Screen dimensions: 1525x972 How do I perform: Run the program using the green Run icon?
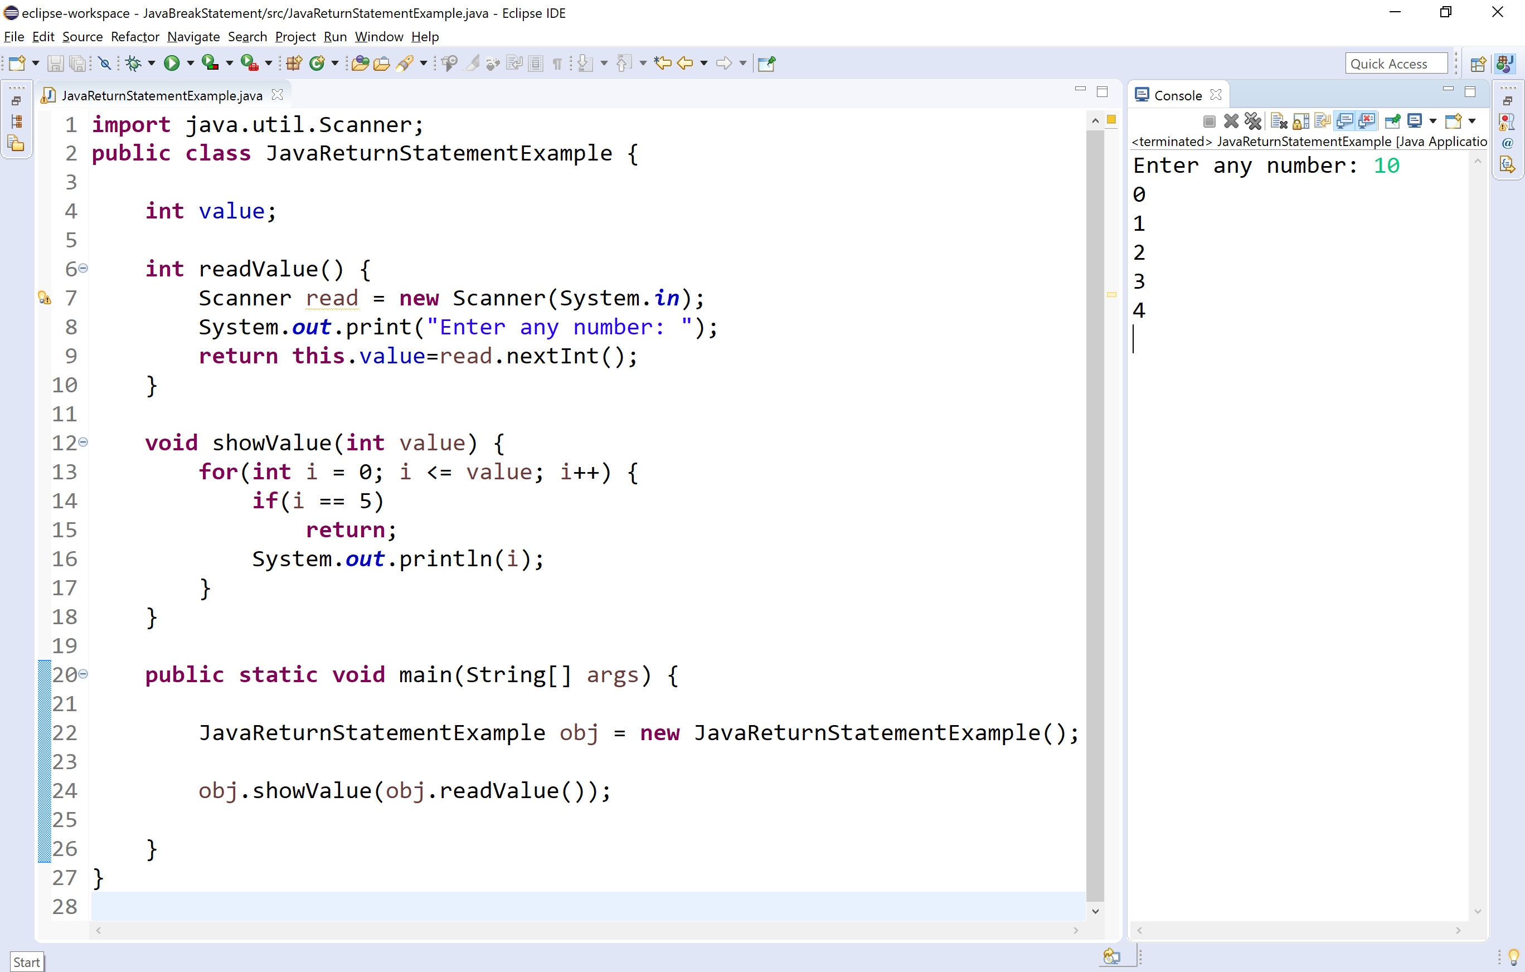click(172, 62)
